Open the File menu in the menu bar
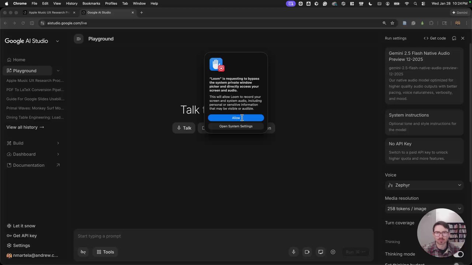This screenshot has height=265, width=472. click(34, 3)
